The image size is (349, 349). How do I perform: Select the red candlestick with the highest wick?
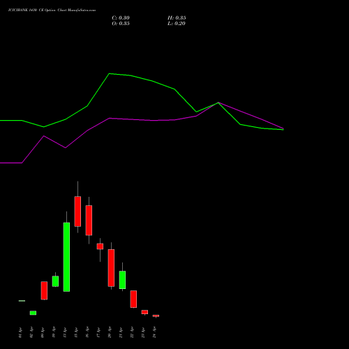click(77, 211)
